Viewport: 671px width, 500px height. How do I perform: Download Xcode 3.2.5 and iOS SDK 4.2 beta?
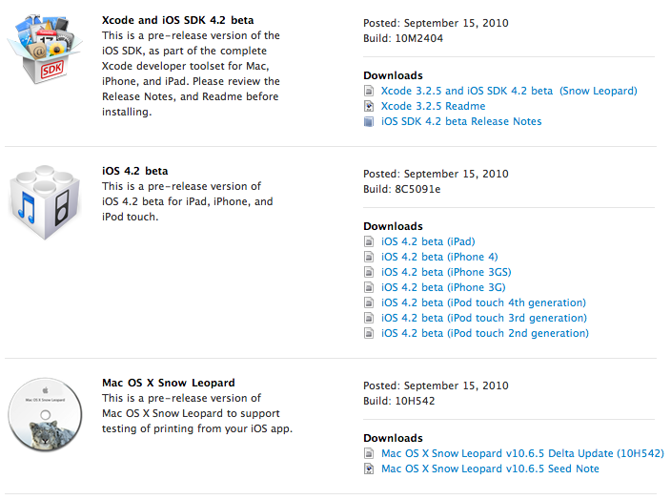coord(509,91)
